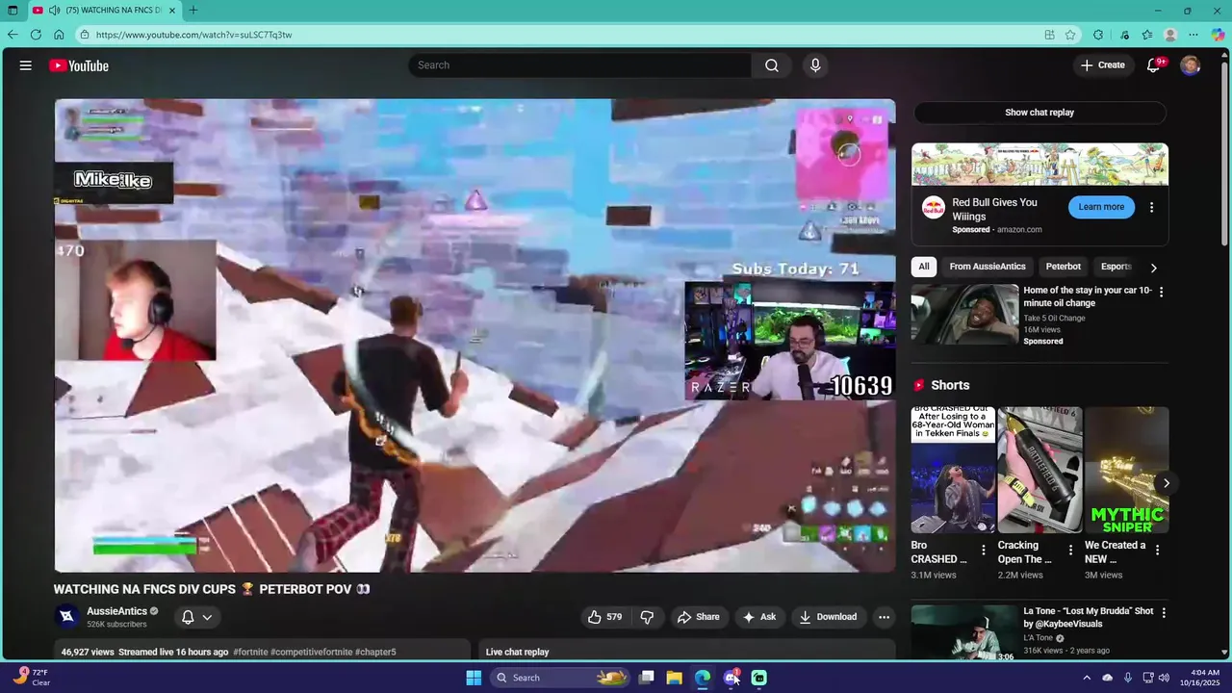Open more actions ellipsis below the video

coord(884,617)
